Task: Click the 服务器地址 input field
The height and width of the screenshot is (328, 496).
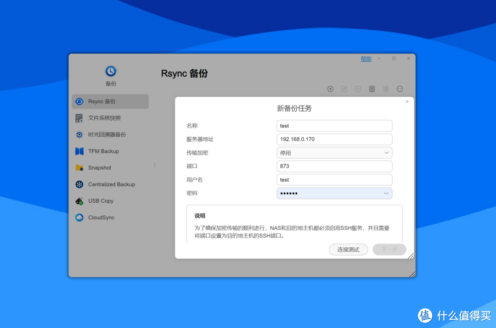Action: pyautogui.click(x=334, y=139)
